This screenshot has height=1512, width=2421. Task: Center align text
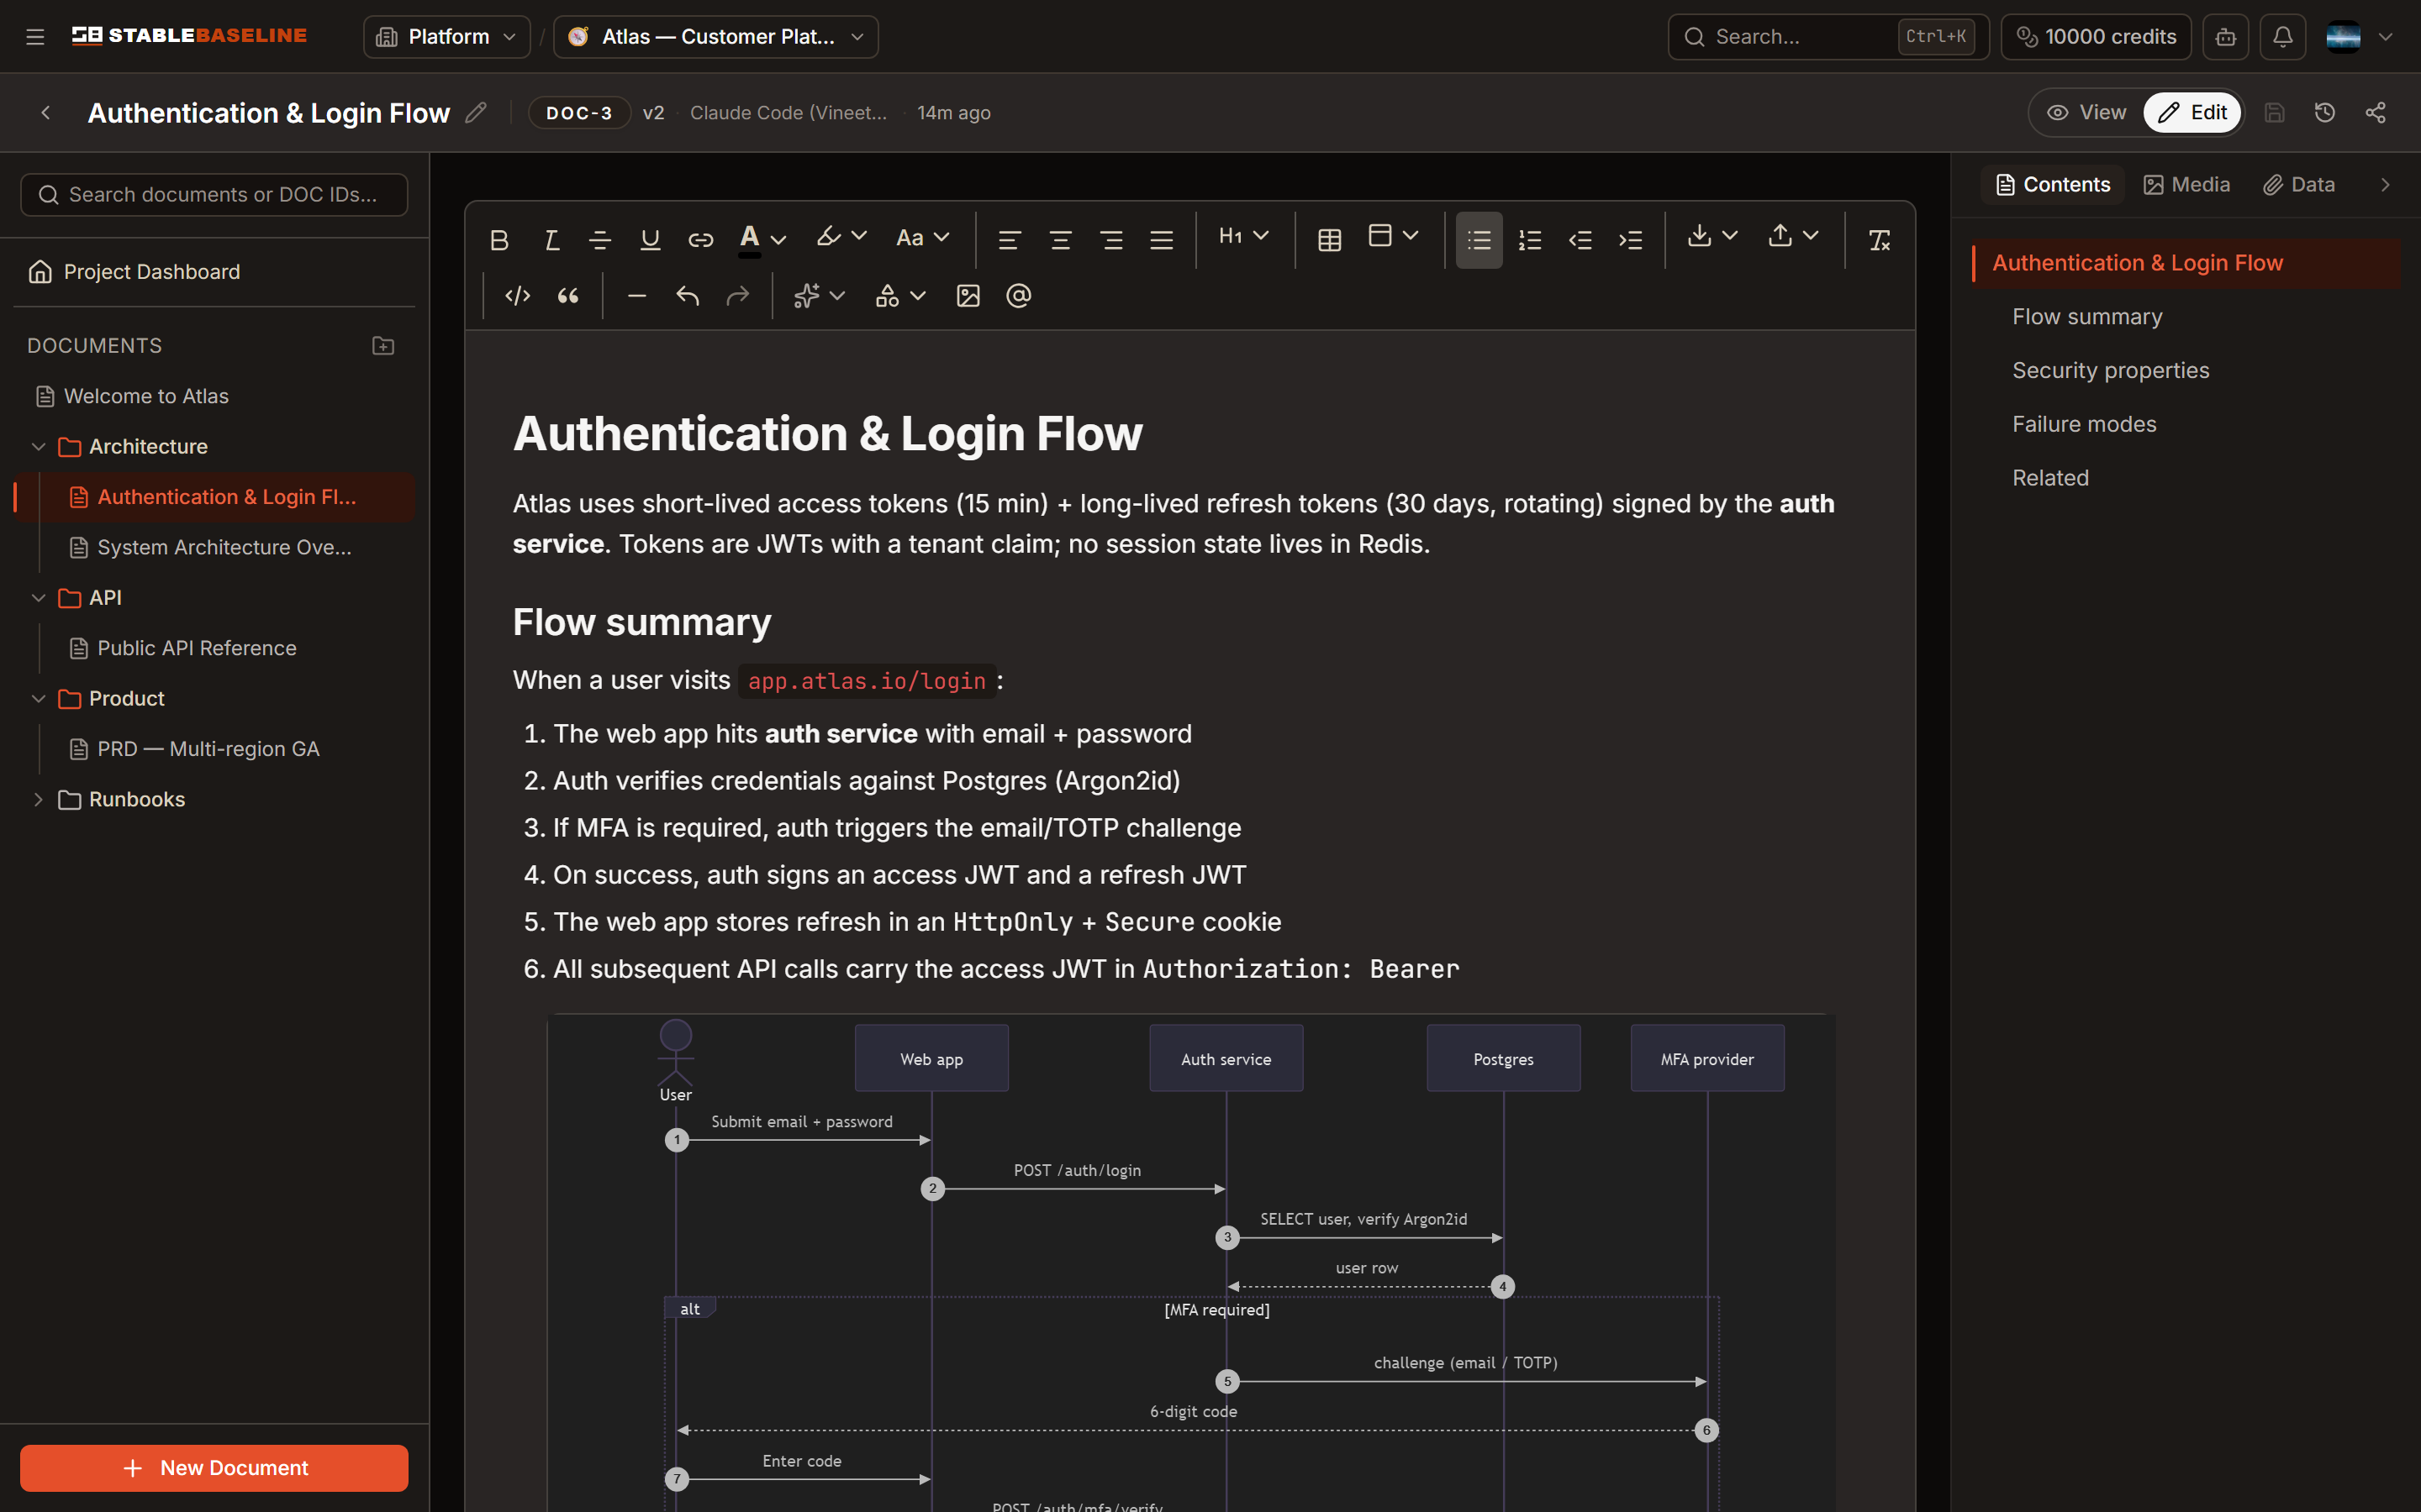click(x=1060, y=240)
